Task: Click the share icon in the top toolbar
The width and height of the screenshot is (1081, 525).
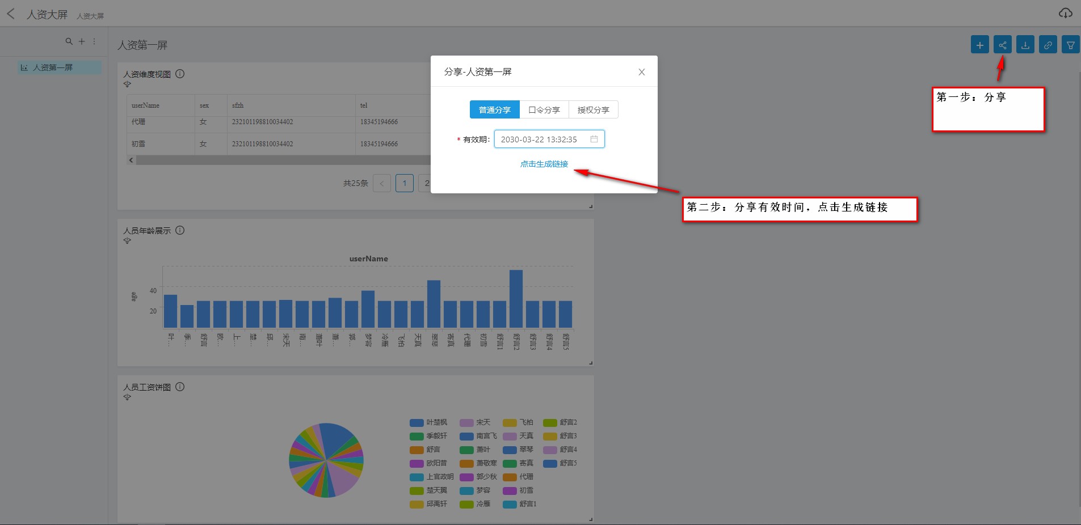Action: pos(1002,45)
